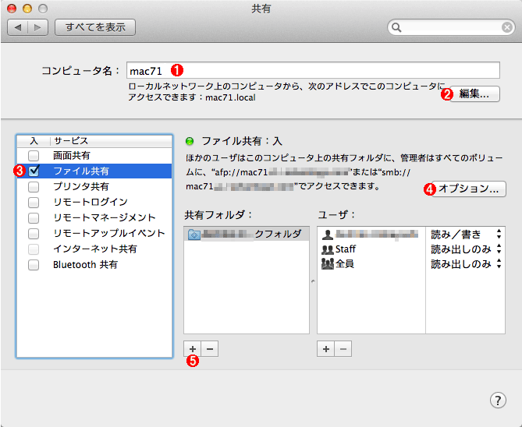Select the リモートログイン service row

(x=94, y=202)
